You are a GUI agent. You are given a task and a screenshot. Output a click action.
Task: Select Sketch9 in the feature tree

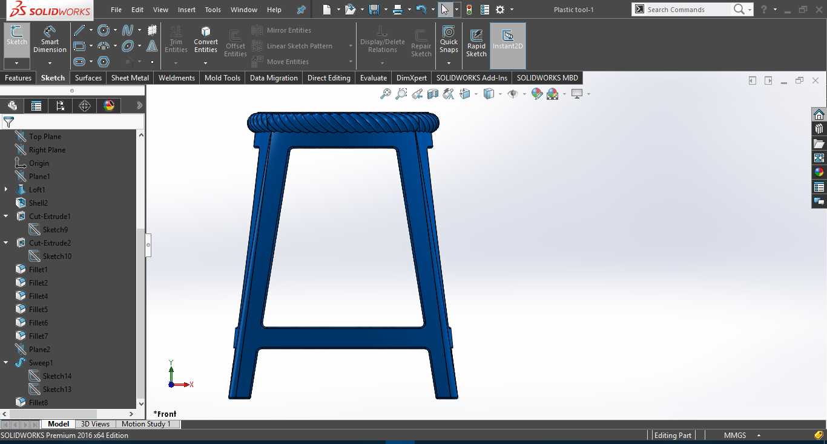[x=55, y=230]
